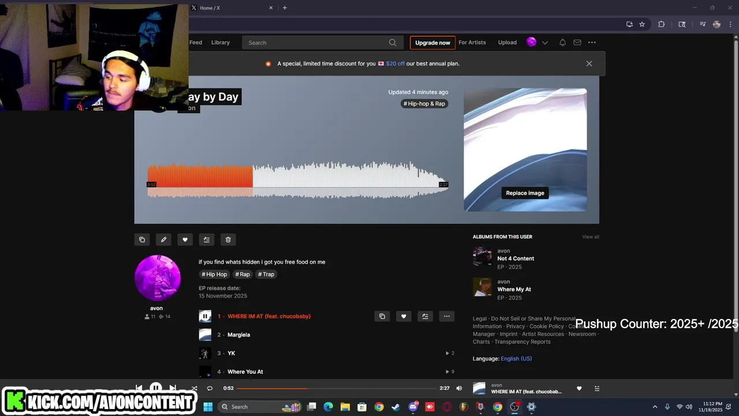Install this site as an app
This screenshot has height=416, width=739.
(x=629, y=24)
